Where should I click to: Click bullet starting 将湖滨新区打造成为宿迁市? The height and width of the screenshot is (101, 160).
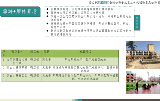coord(91,33)
